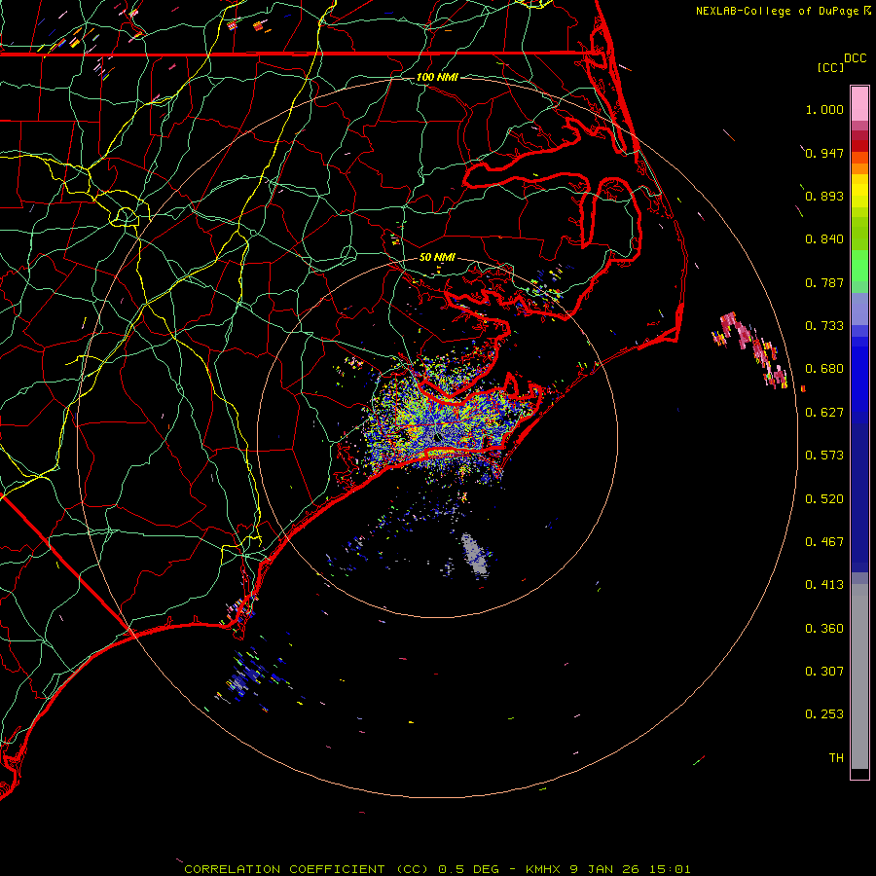This screenshot has height=876, width=876.
Task: Click the 50 NMI range ring label
Action: (x=436, y=257)
